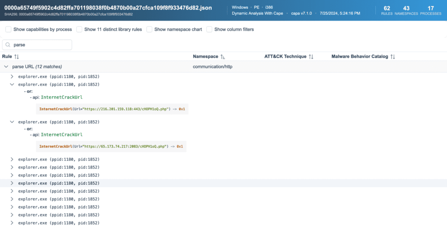Enable Show capabilities by process
447x230 pixels.
coord(8,29)
